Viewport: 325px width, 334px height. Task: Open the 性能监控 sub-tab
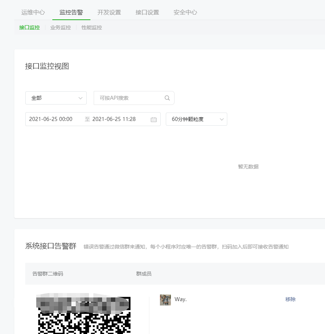tap(92, 27)
